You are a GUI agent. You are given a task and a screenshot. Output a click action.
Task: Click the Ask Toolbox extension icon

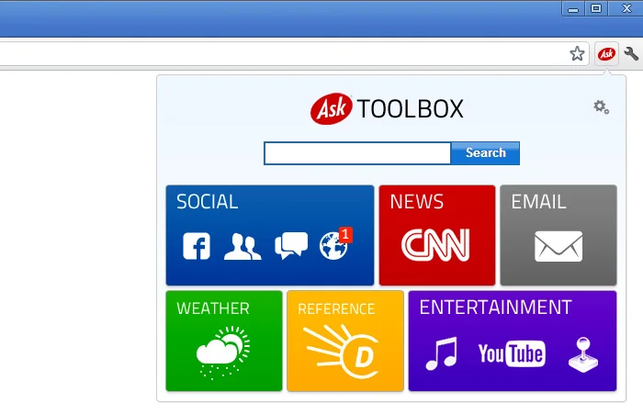point(606,53)
